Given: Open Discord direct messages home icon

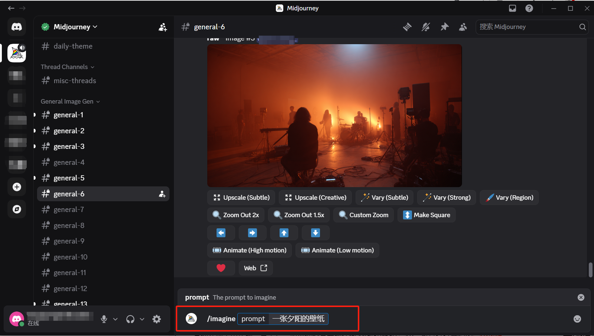Looking at the screenshot, I should point(17,27).
